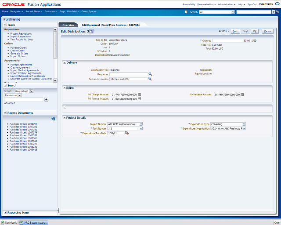Open the Project Number dropdown
281x225 pixels.
(141, 124)
